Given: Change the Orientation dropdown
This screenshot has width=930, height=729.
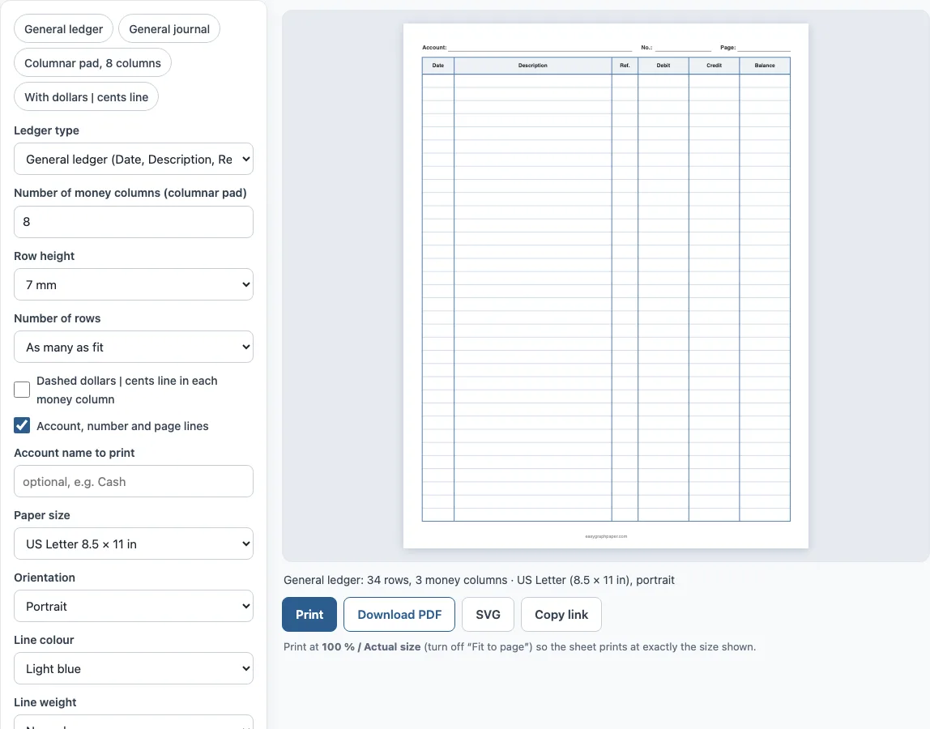Looking at the screenshot, I should [x=134, y=606].
